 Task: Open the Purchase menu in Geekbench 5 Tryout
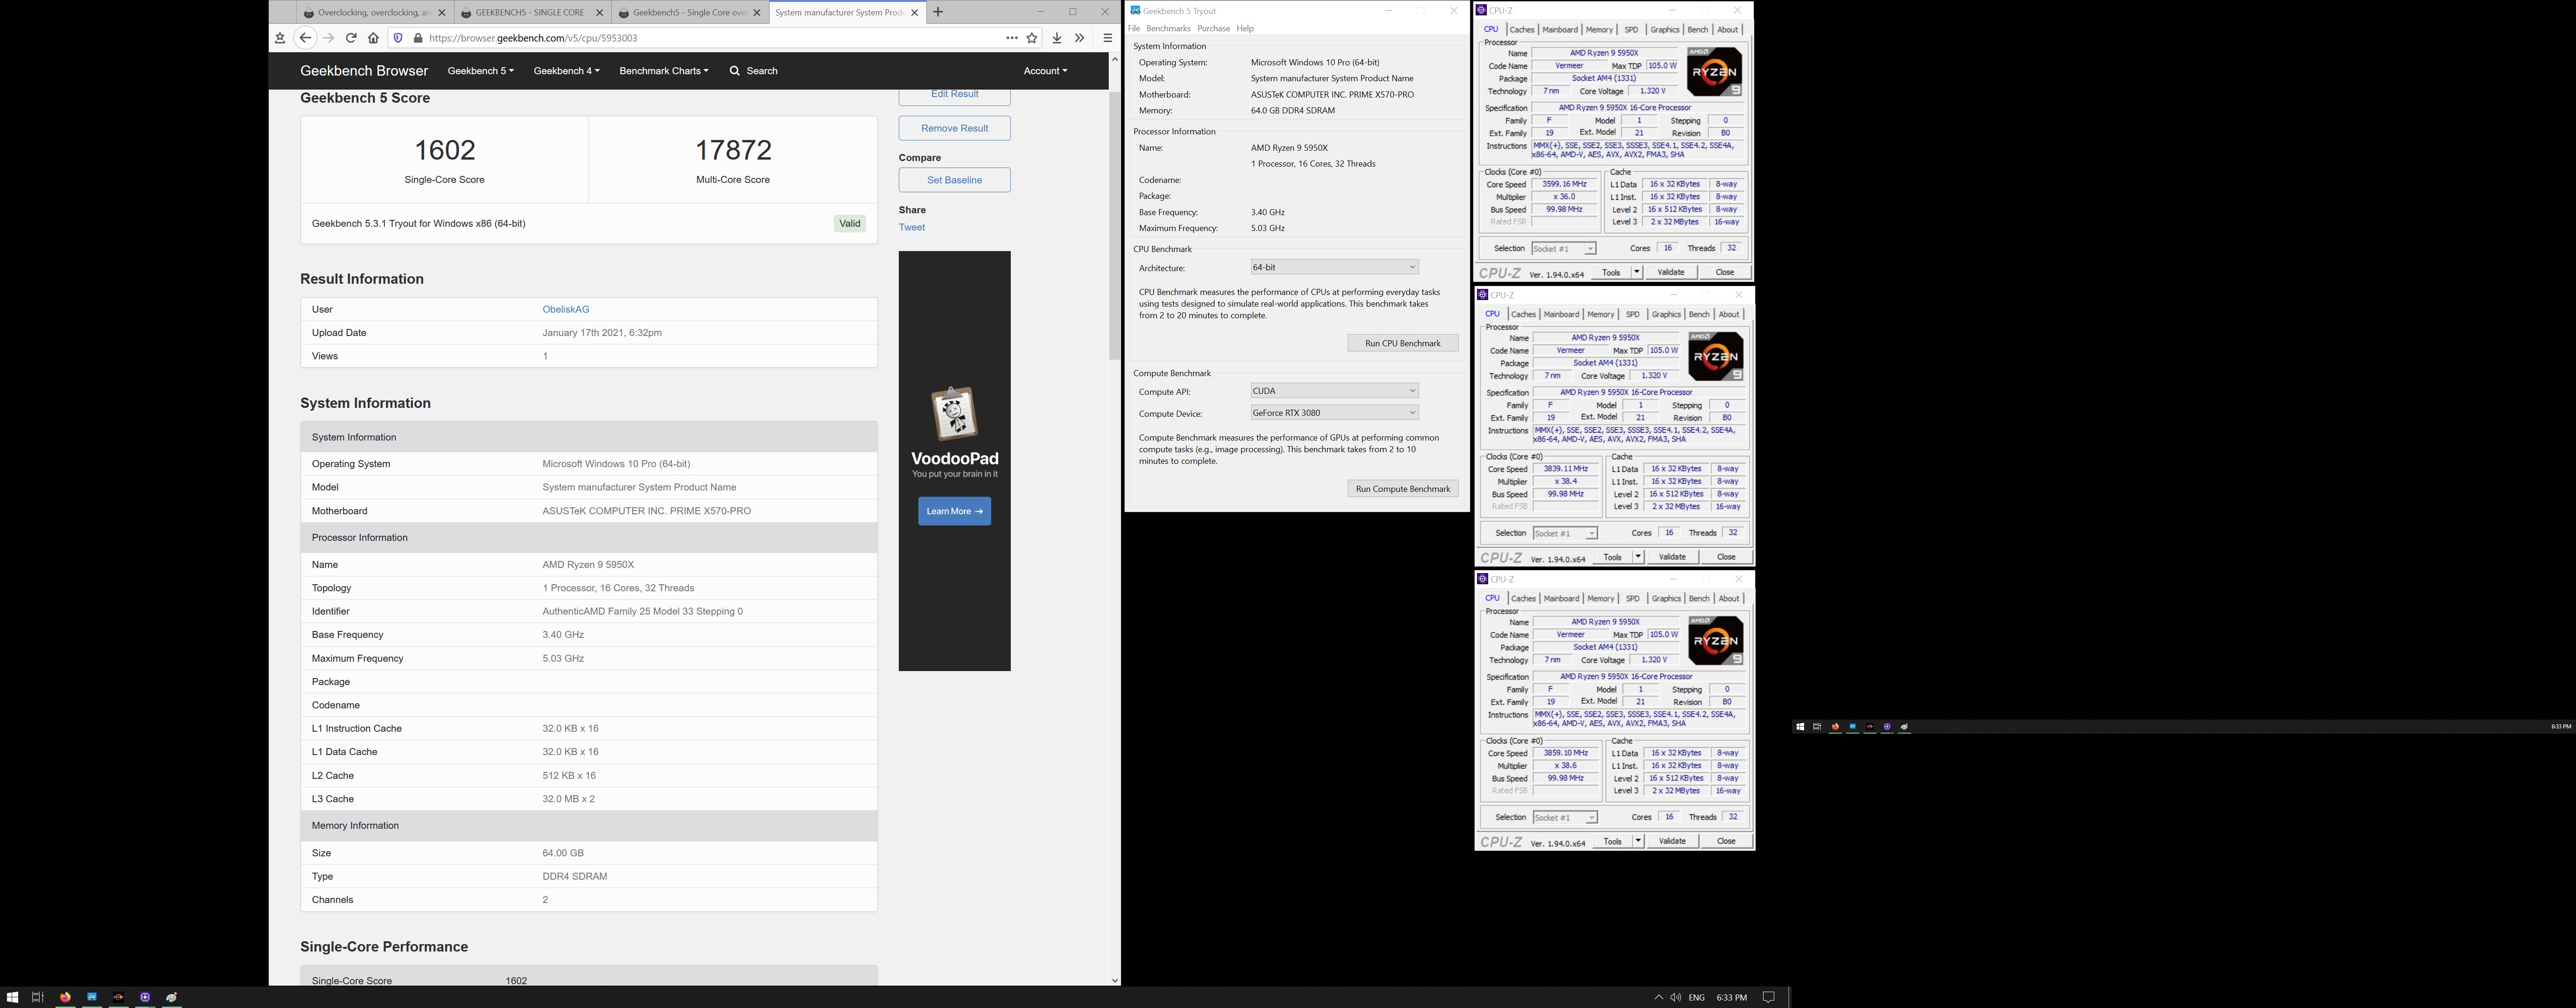tap(1213, 28)
